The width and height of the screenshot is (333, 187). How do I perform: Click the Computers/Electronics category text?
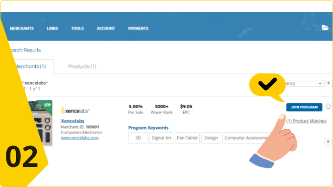[x=82, y=133]
